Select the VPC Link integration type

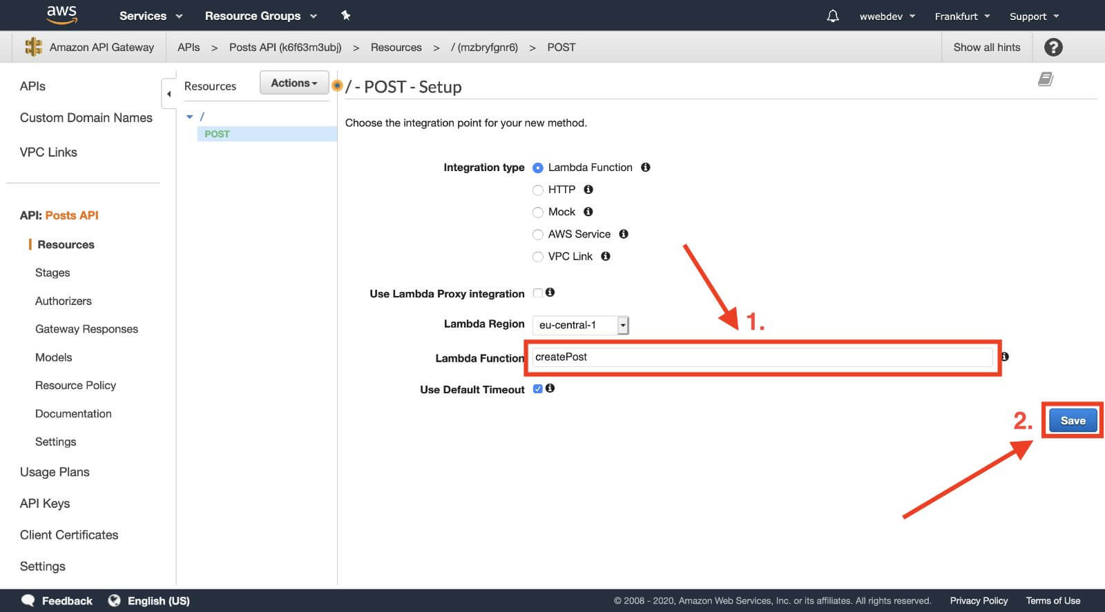pyautogui.click(x=538, y=257)
